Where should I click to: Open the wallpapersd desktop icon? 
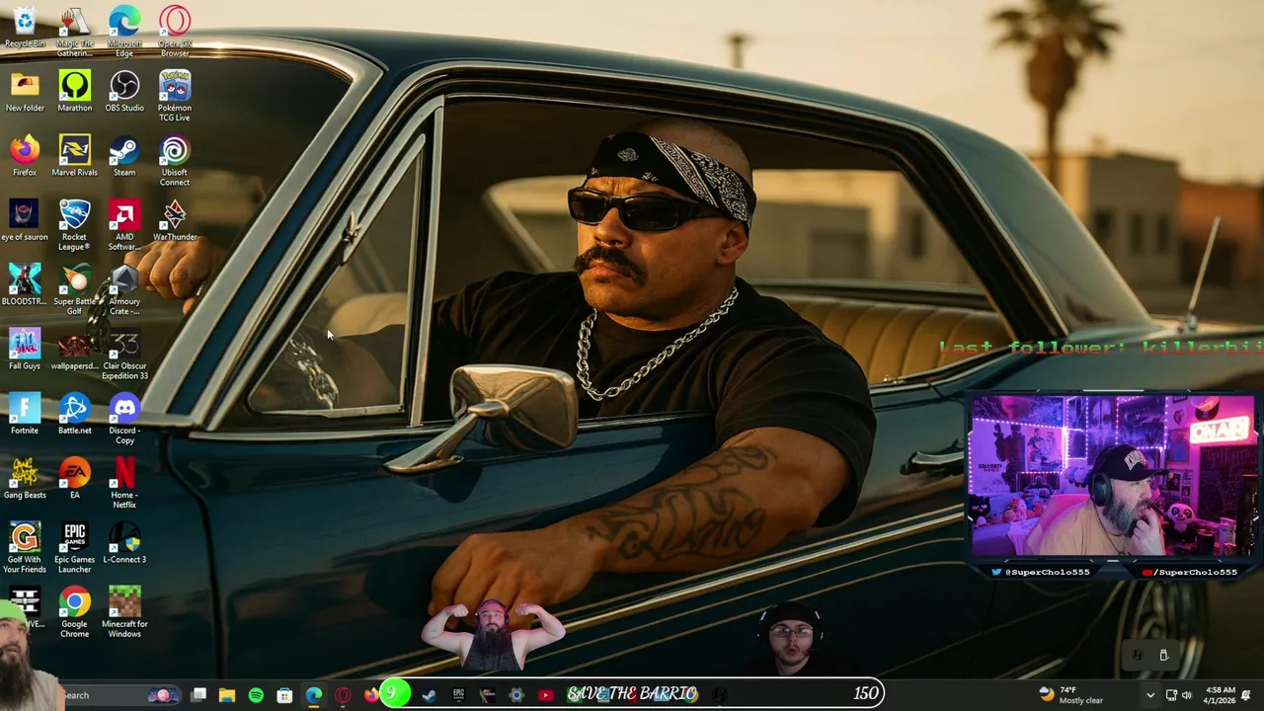[x=74, y=349]
